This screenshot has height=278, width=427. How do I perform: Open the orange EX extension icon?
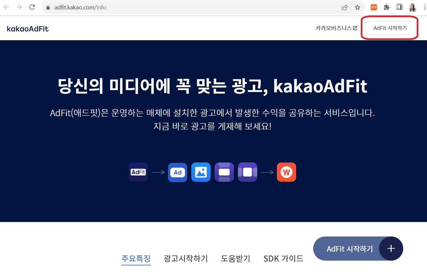374,7
